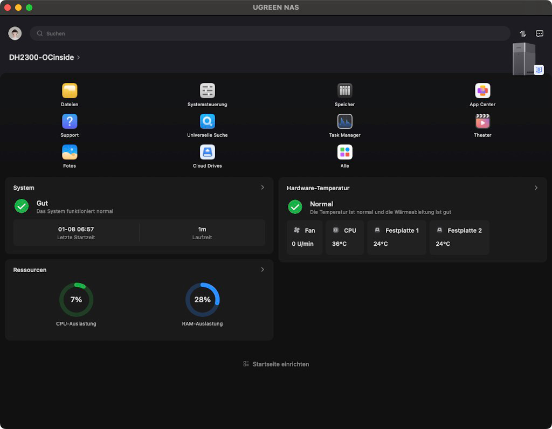Image resolution: width=552 pixels, height=429 pixels.
Task: Launch the Theater app
Action: (482, 121)
